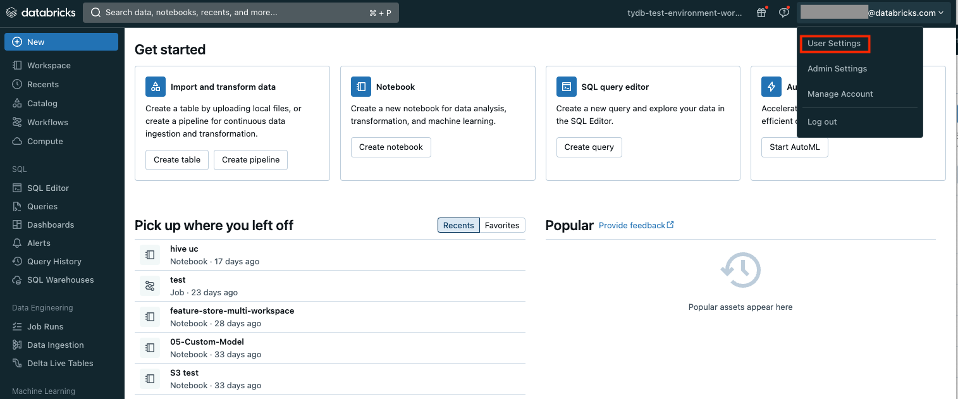Click Log out in the account menu
This screenshot has width=958, height=399.
(x=821, y=121)
